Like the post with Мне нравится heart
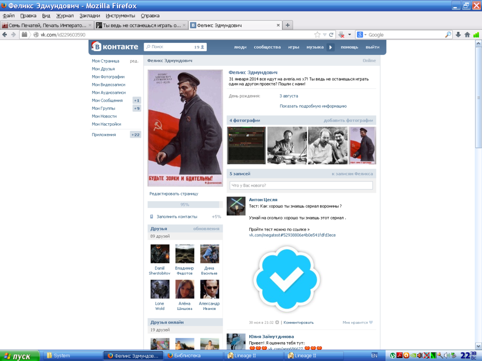 pyautogui.click(x=371, y=322)
